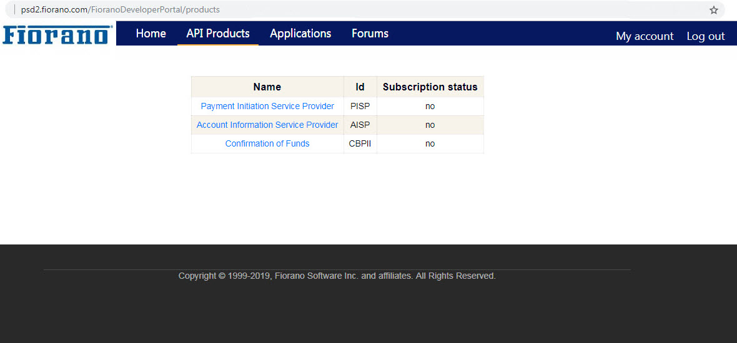Select the CBPII id cell
Viewport: 737px width, 343px height.
[360, 143]
